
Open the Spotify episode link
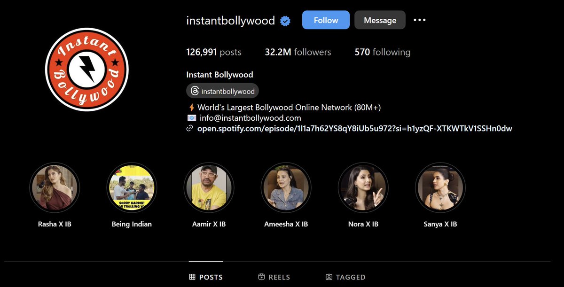pyautogui.click(x=355, y=128)
